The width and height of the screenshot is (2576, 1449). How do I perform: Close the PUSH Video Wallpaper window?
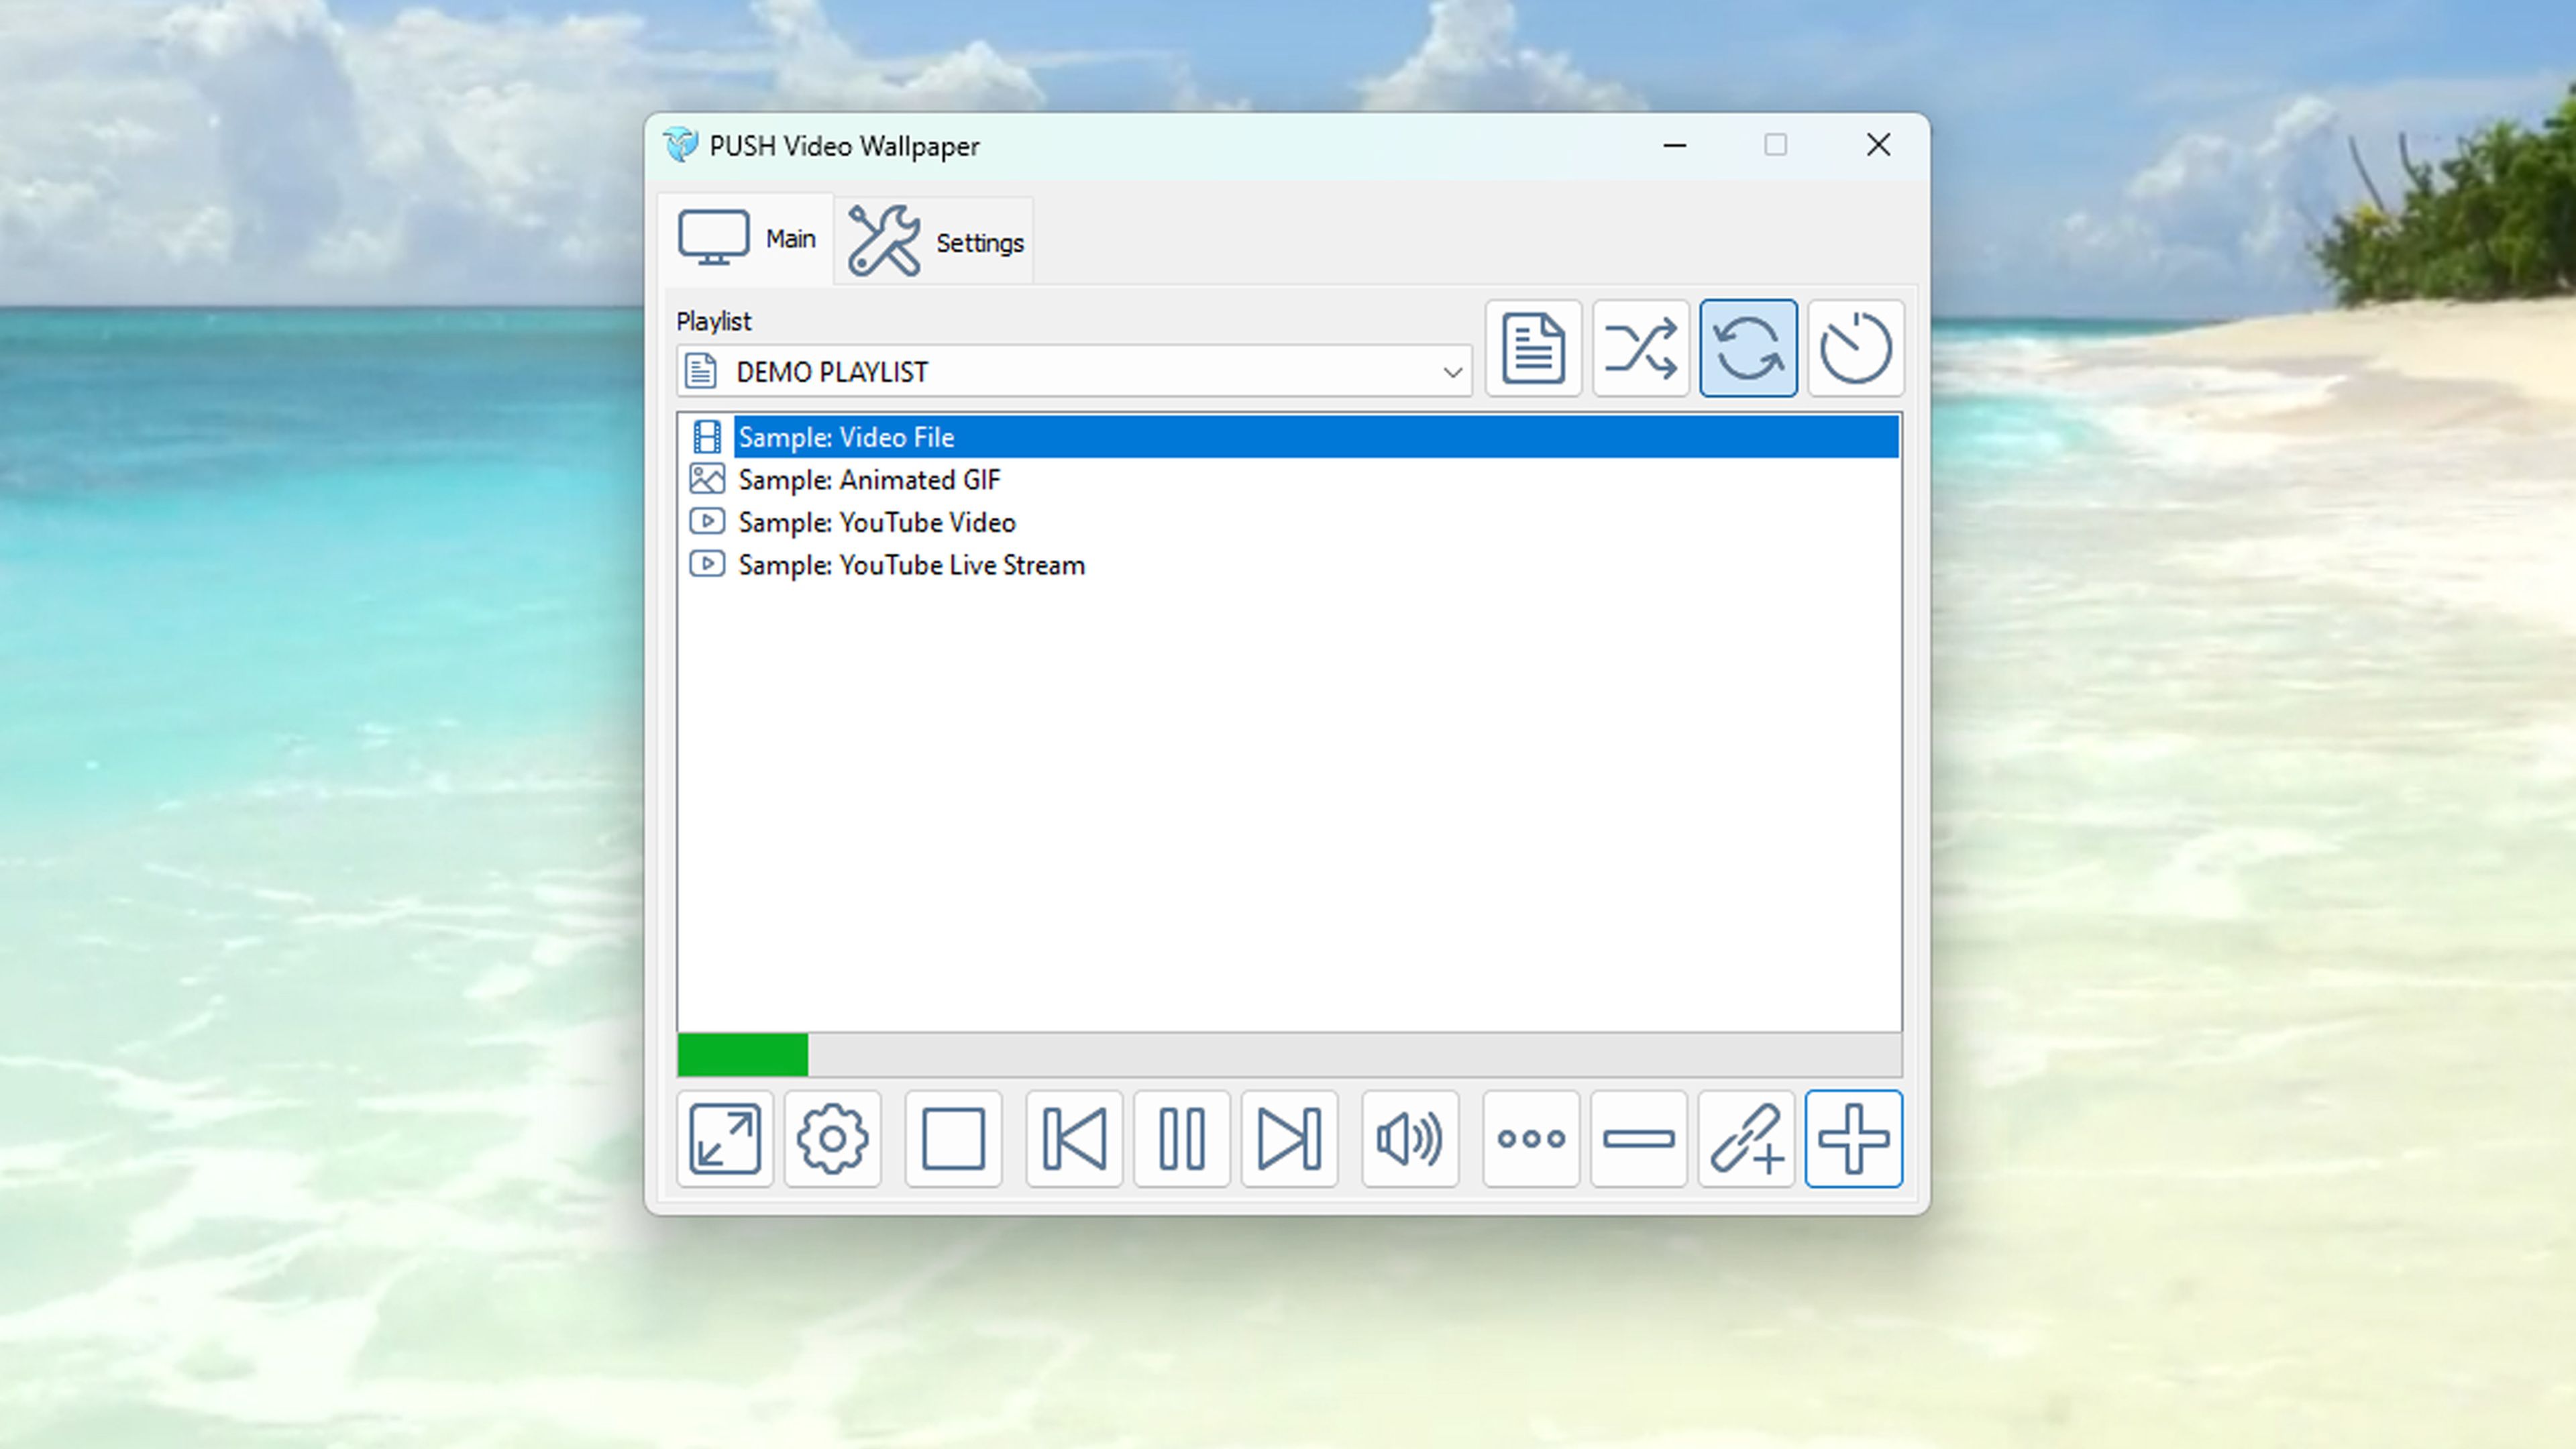coord(1878,146)
